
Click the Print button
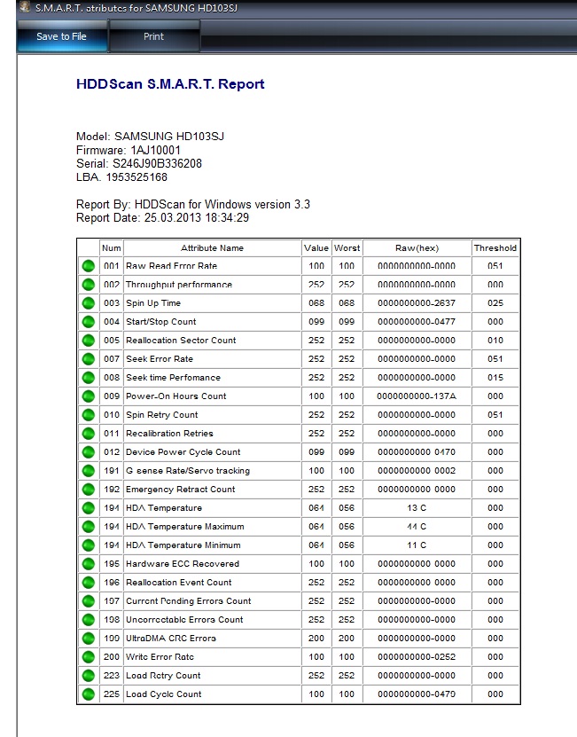tap(153, 36)
